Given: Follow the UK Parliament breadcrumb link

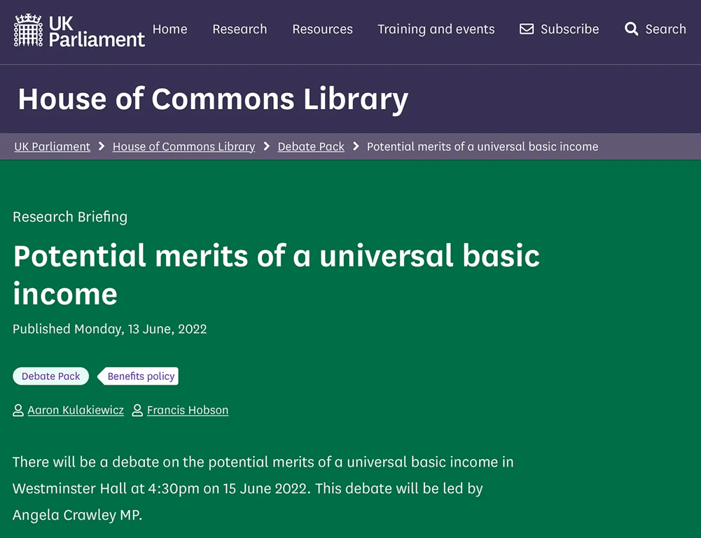Looking at the screenshot, I should click(53, 146).
